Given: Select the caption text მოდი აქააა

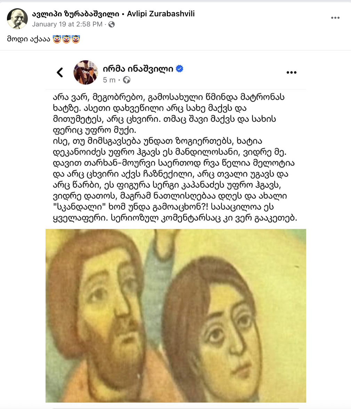Looking at the screenshot, I should coord(28,39).
